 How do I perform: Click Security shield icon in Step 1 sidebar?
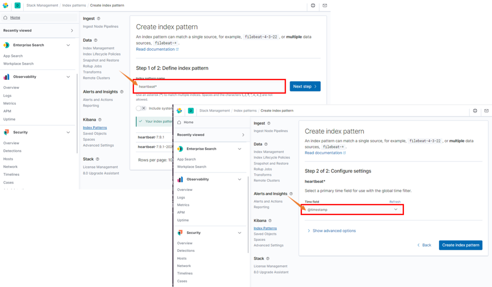tap(7, 132)
